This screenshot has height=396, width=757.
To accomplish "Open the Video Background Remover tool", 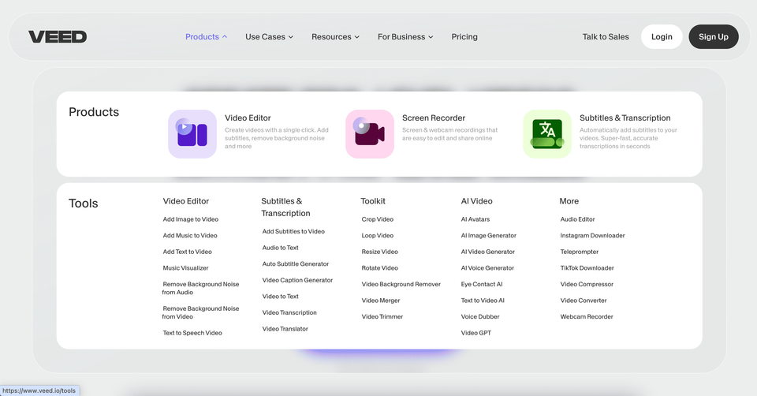I will pos(401,284).
